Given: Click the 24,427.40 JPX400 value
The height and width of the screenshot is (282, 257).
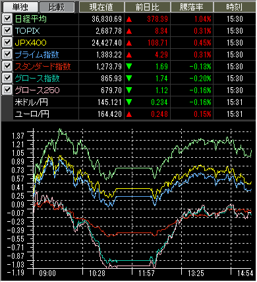Looking at the screenshot, I should click(x=107, y=43).
